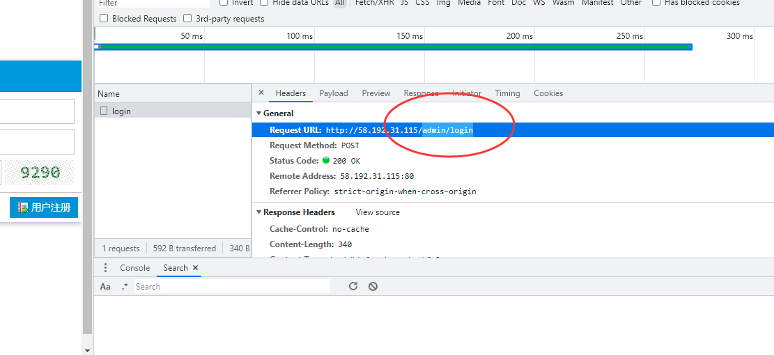The width and height of the screenshot is (774, 355).
Task: Select the login request row
Action: tap(121, 111)
